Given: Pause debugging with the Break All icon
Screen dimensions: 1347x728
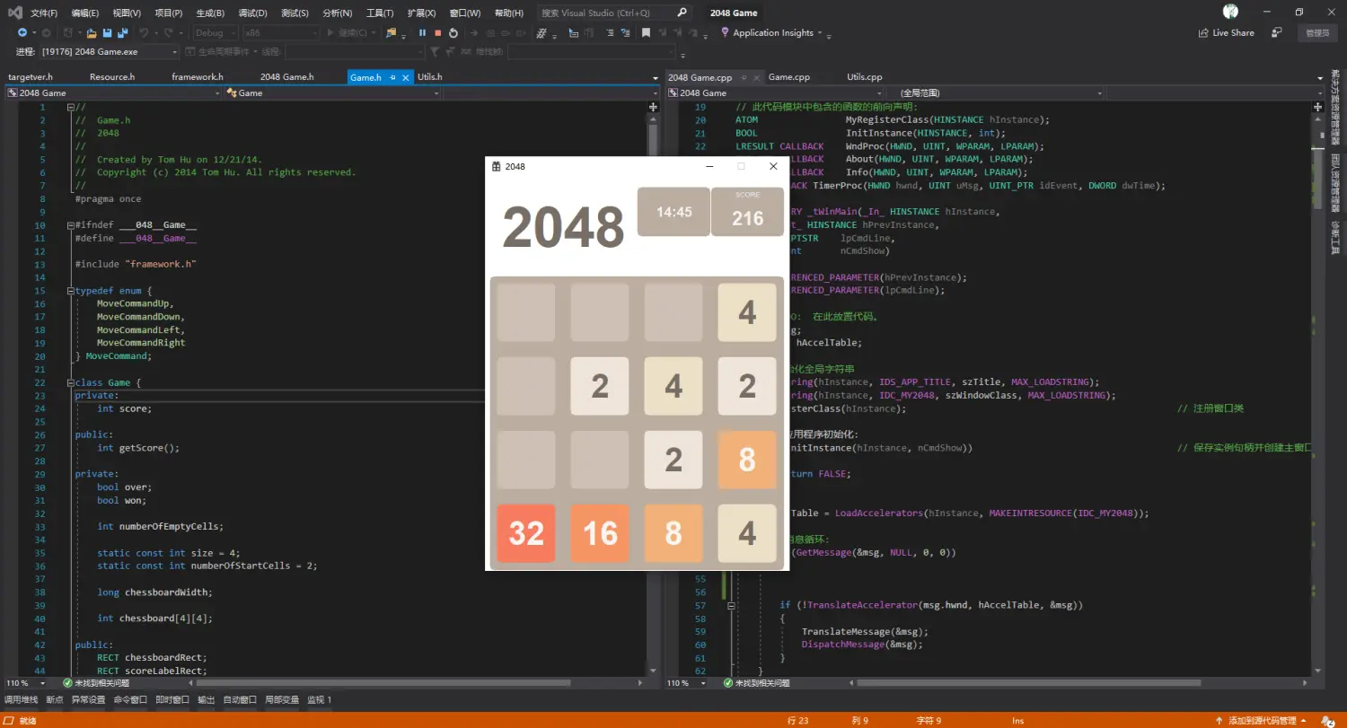Looking at the screenshot, I should (422, 33).
